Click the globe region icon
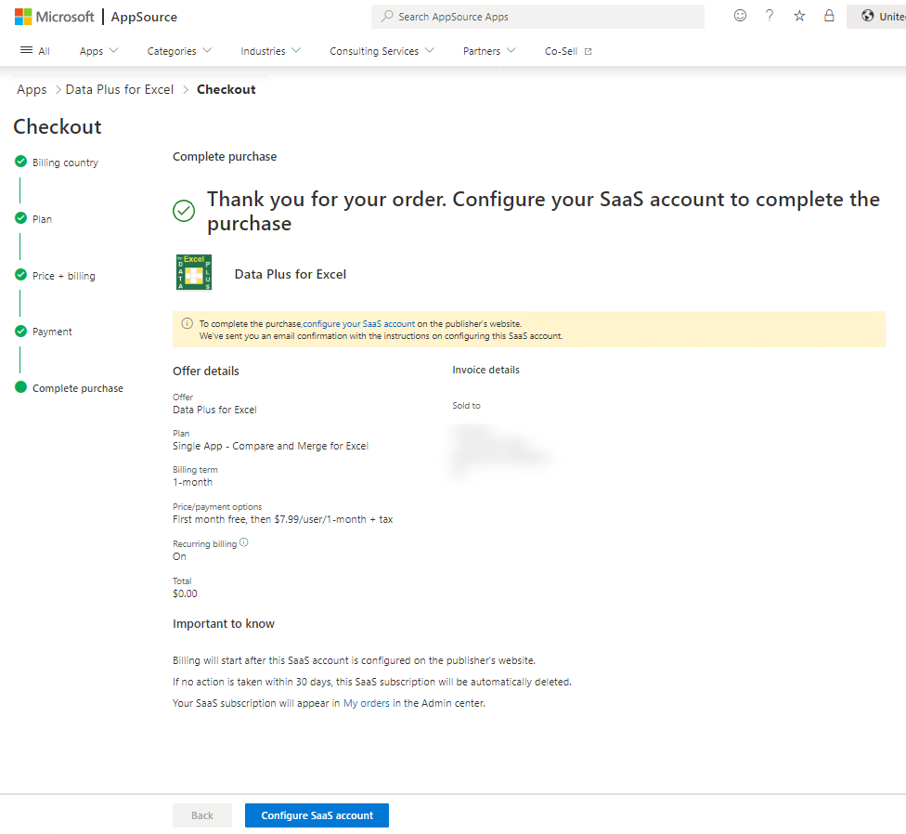 [x=867, y=16]
